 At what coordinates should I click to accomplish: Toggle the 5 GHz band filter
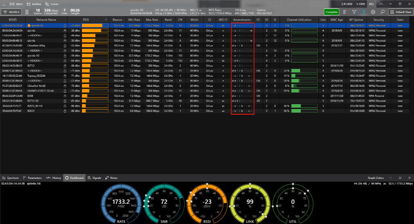click(361, 4)
